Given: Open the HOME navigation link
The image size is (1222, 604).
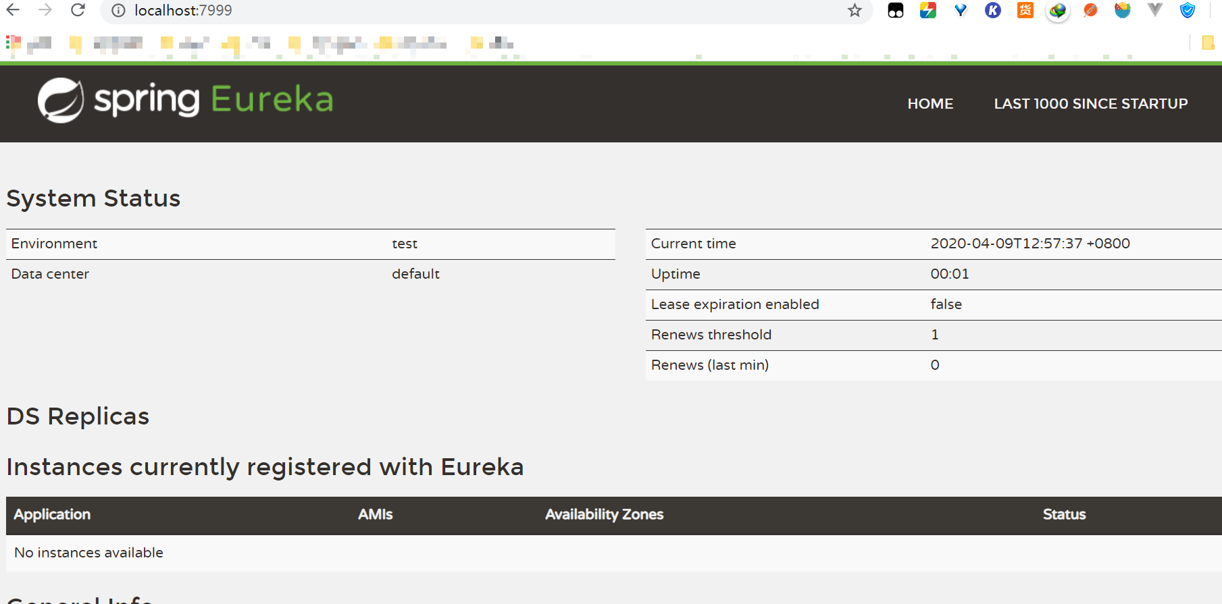Looking at the screenshot, I should tap(930, 104).
